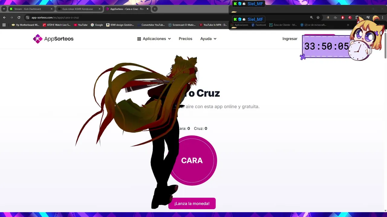
Task: Open Convertidor YouTube bookmark
Action: tap(151, 25)
